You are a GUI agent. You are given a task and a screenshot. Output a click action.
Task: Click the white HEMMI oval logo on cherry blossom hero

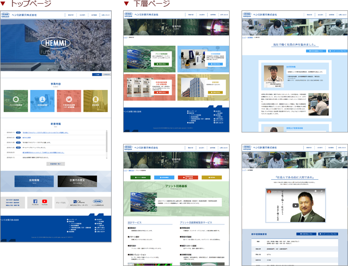(x=56, y=43)
